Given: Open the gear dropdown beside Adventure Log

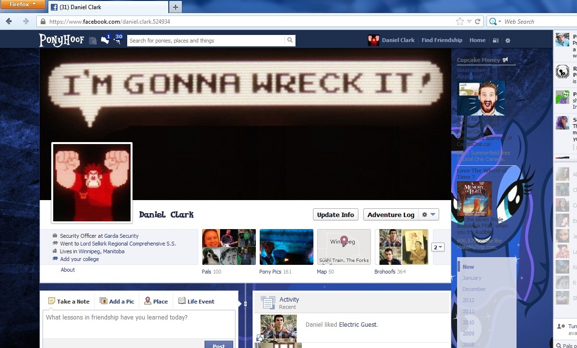Looking at the screenshot, I should pos(428,215).
